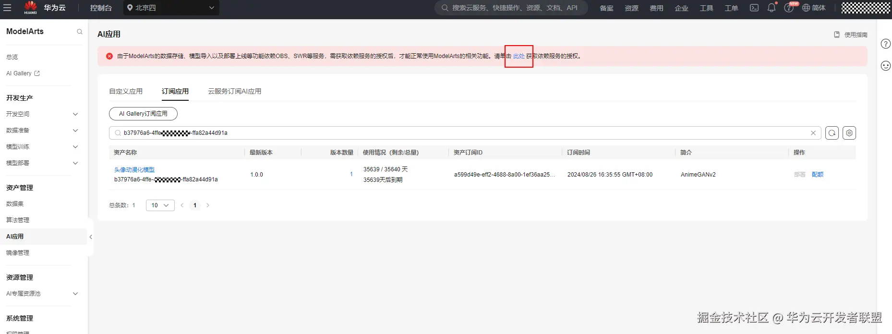Open the help question mark icon in top bar

(788, 8)
